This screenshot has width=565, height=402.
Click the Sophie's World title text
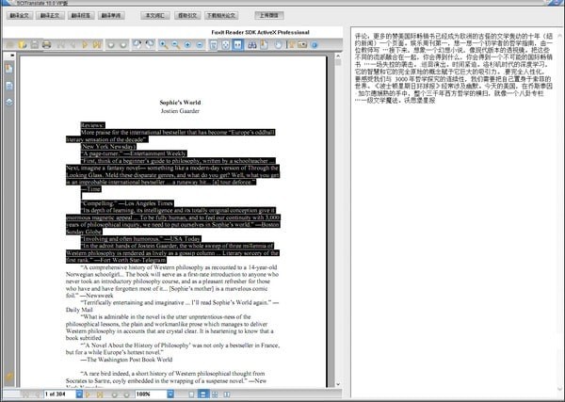(180, 103)
